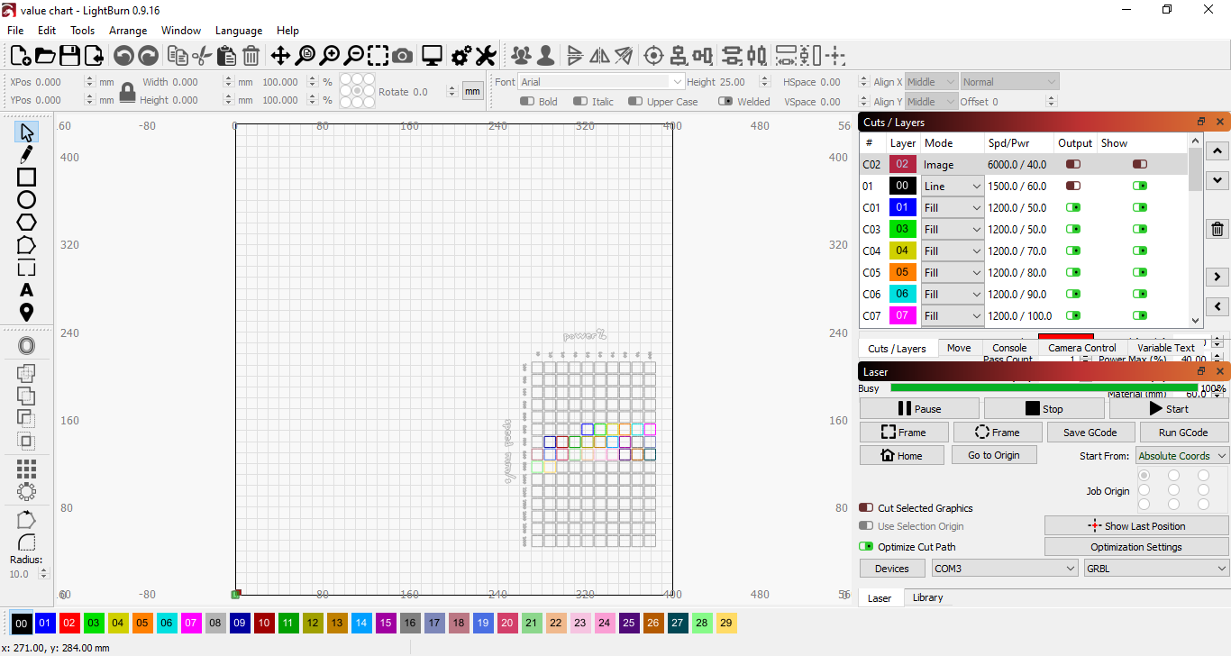Viewport: 1231px width, 656px height.
Task: Open Normal text style dropdown
Action: (1009, 82)
